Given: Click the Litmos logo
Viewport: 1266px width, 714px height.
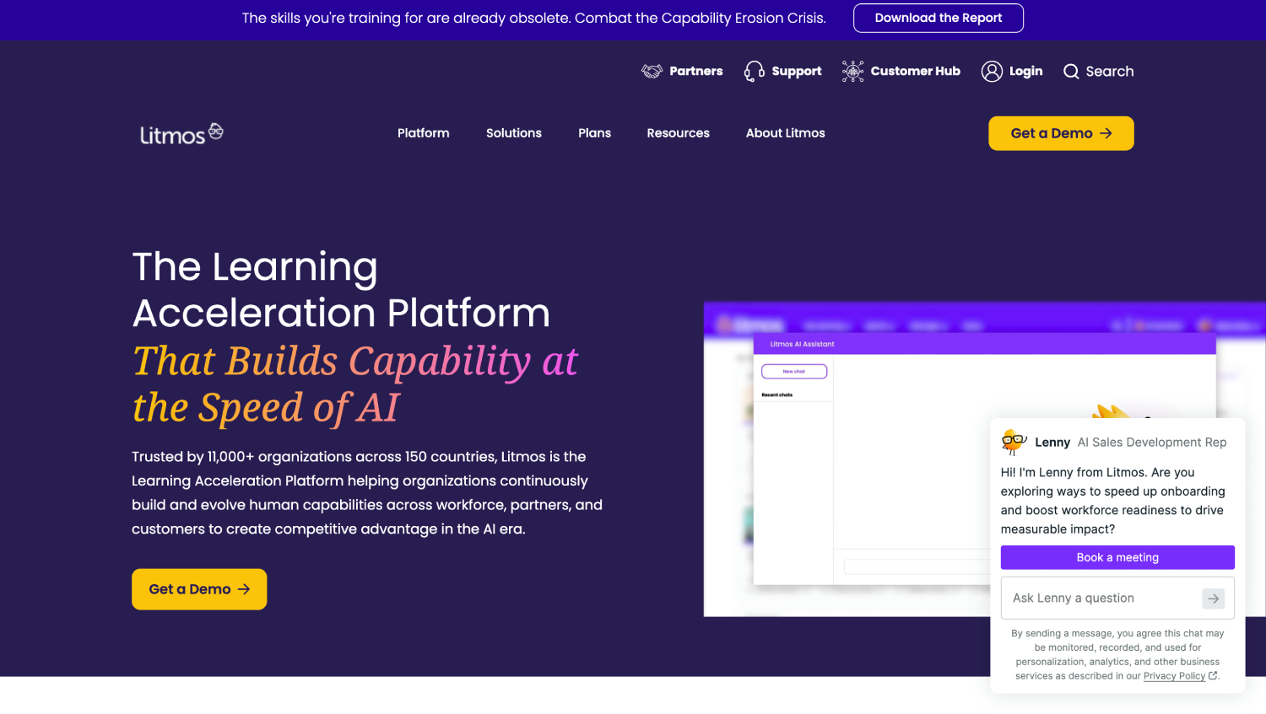Looking at the screenshot, I should tap(181, 134).
